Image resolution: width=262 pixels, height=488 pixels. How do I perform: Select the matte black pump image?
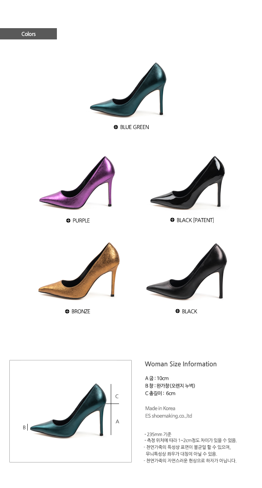(x=186, y=270)
